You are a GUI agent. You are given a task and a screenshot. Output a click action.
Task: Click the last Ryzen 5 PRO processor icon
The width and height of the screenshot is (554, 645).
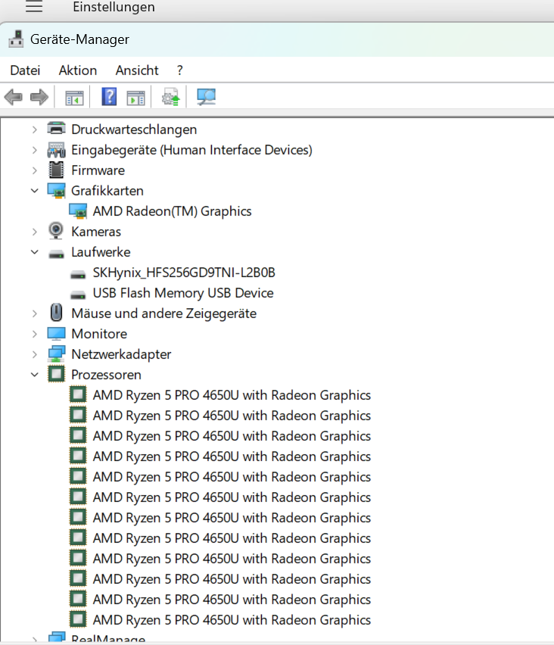78,619
